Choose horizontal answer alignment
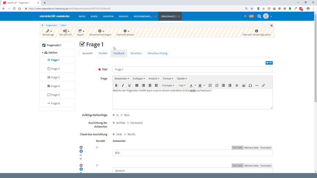Image resolution: width=317 pixels, height=178 pixels. coord(128,123)
